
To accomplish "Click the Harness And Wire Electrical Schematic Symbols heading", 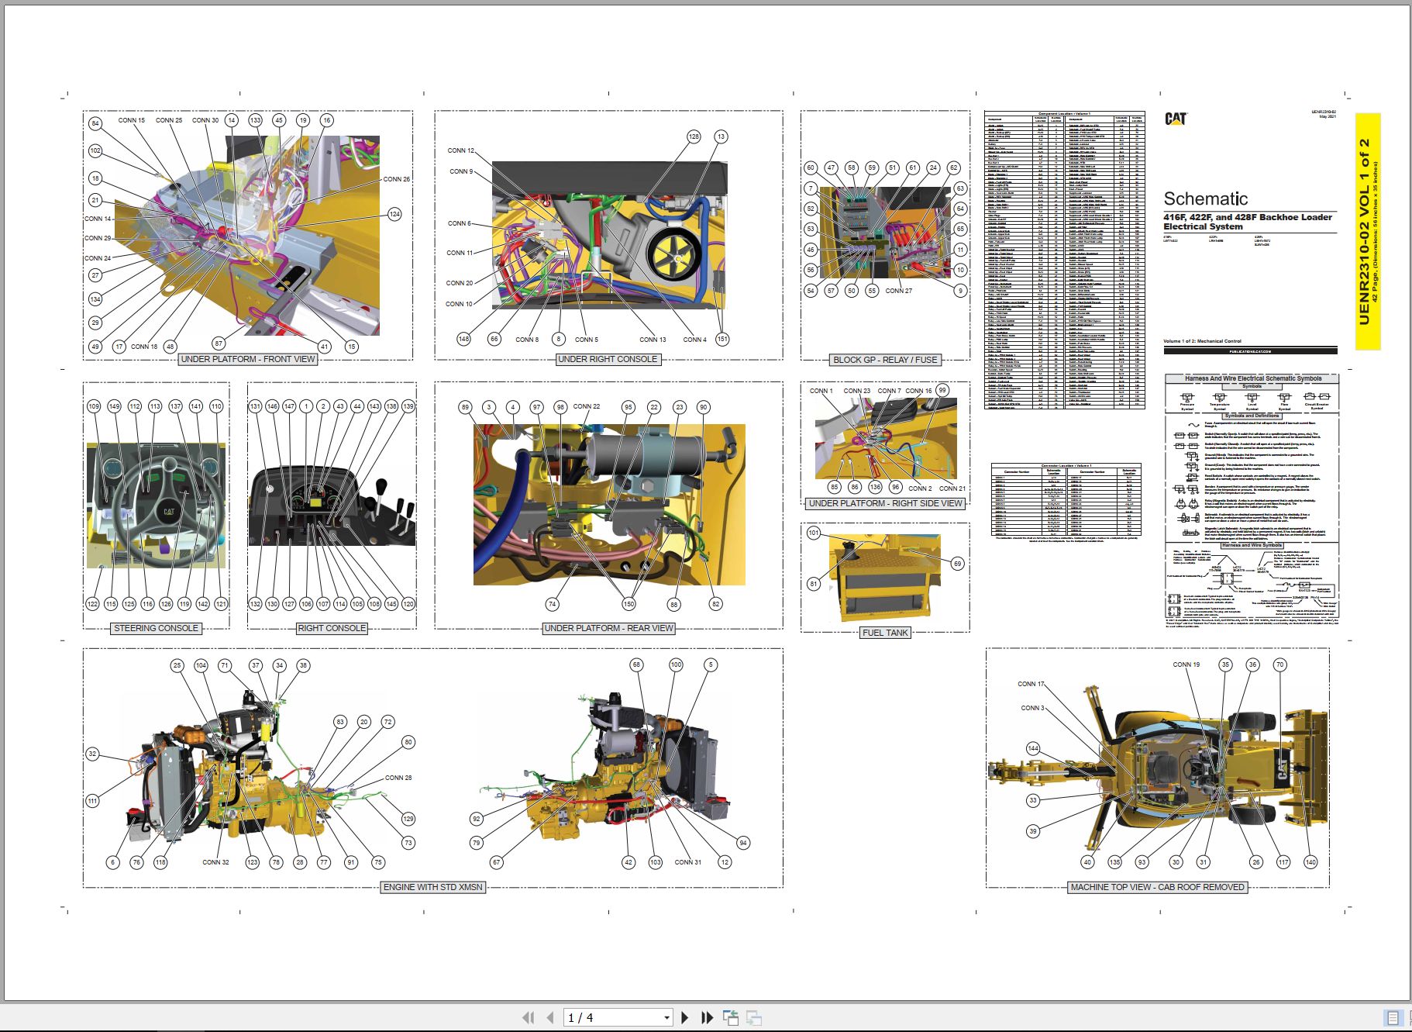I will (x=1252, y=378).
